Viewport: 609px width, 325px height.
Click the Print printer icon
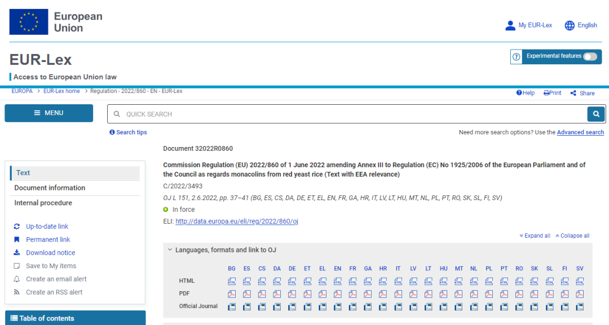(x=546, y=93)
